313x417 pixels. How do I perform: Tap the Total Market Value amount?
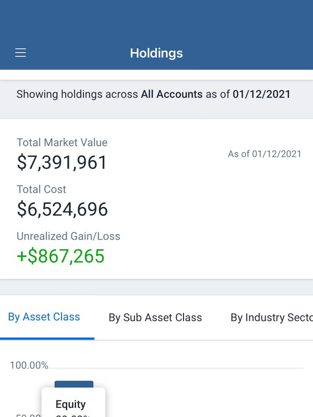62,162
